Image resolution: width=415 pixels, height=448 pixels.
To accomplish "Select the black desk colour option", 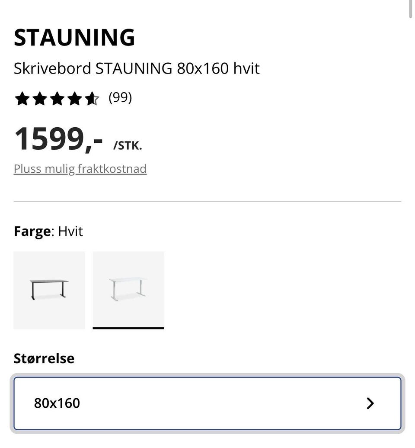I will [49, 290].
